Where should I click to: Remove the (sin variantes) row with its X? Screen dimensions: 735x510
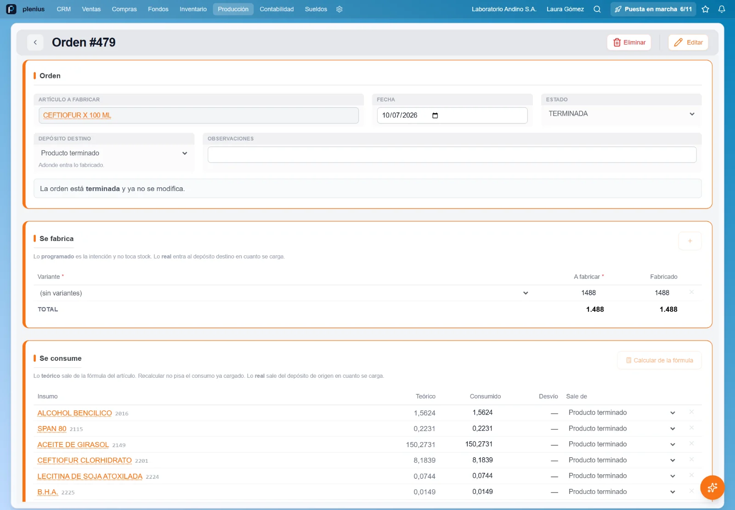click(691, 292)
